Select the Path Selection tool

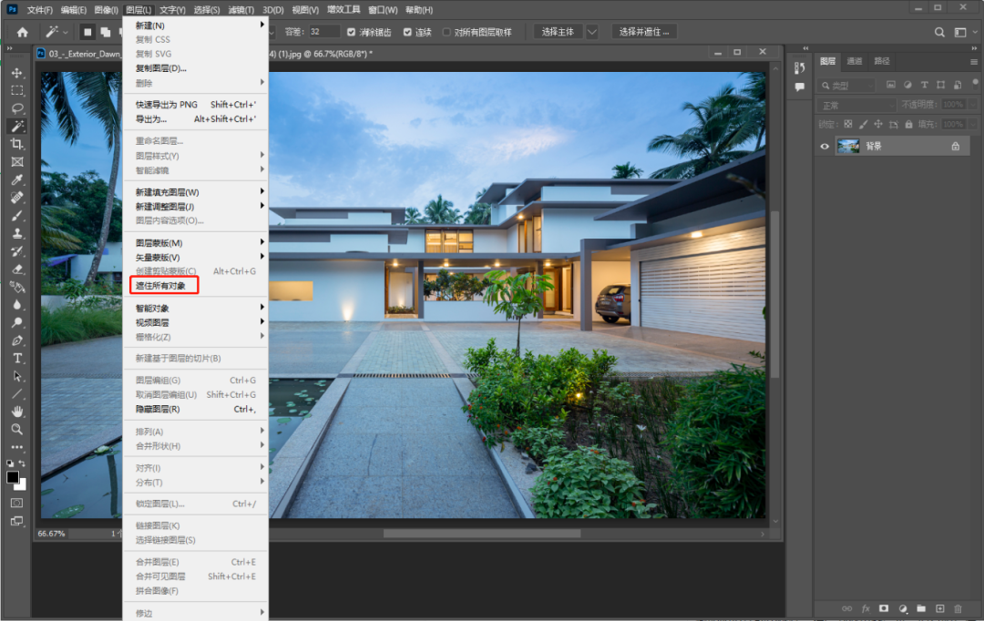[17, 376]
